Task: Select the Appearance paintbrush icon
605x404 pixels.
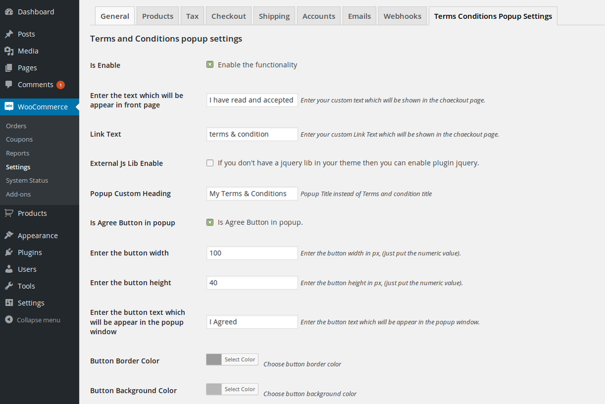Action: 9,235
